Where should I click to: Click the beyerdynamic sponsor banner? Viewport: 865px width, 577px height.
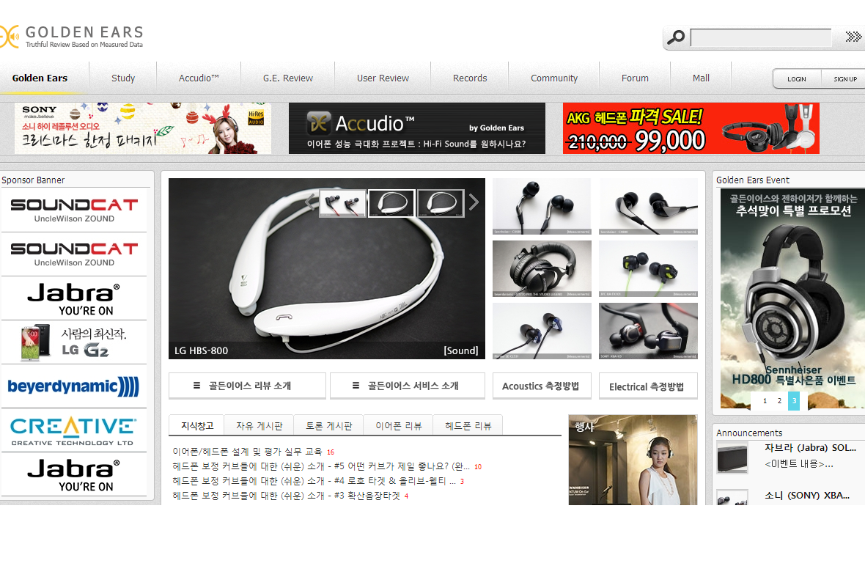74,386
